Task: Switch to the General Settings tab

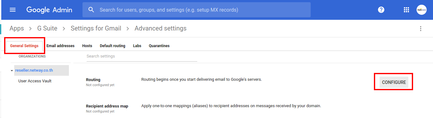Action: 24,46
